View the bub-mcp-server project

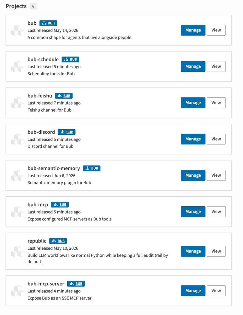tap(216, 291)
